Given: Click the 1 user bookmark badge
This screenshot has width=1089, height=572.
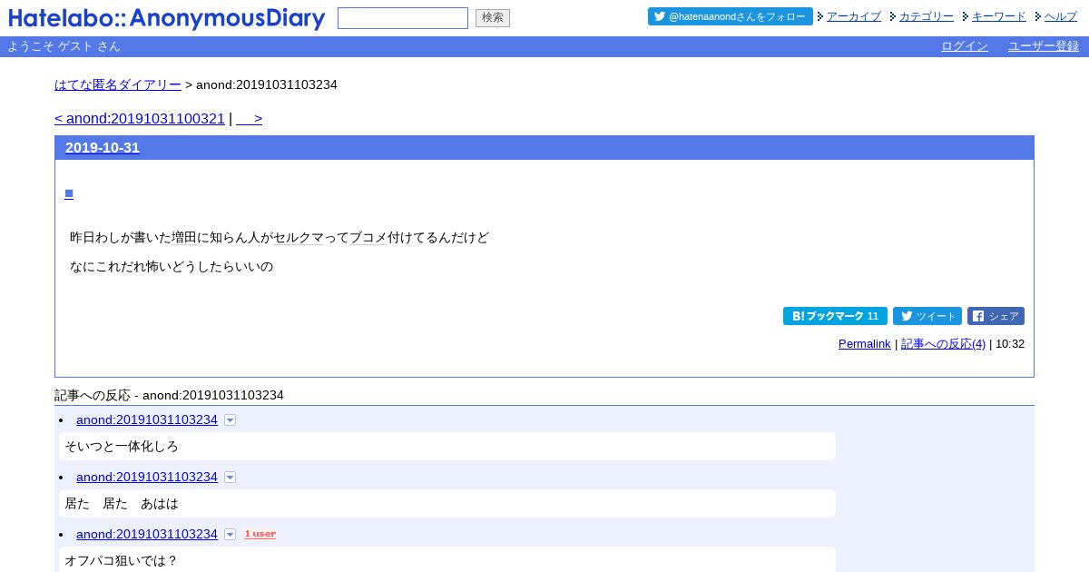Looking at the screenshot, I should point(260,534).
